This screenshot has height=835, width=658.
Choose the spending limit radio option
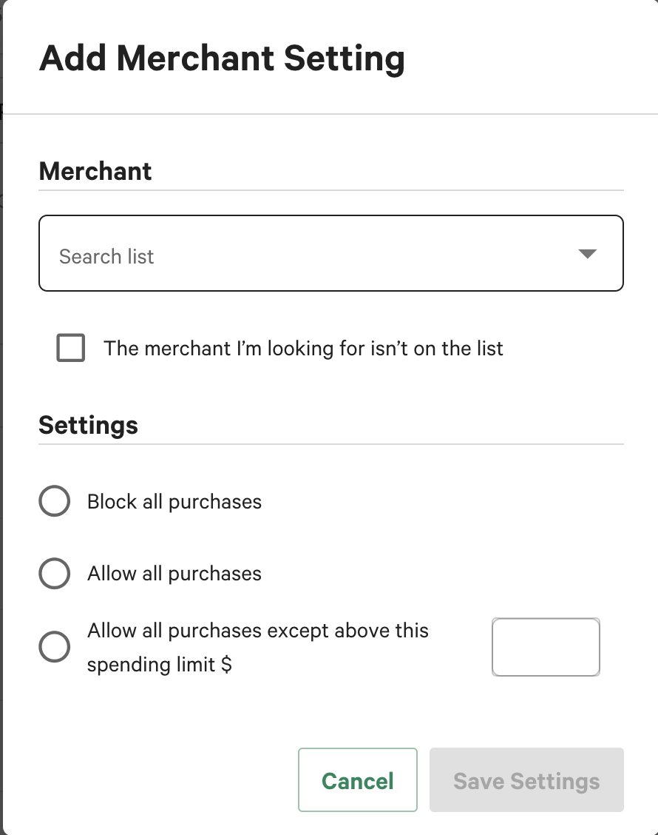click(54, 648)
